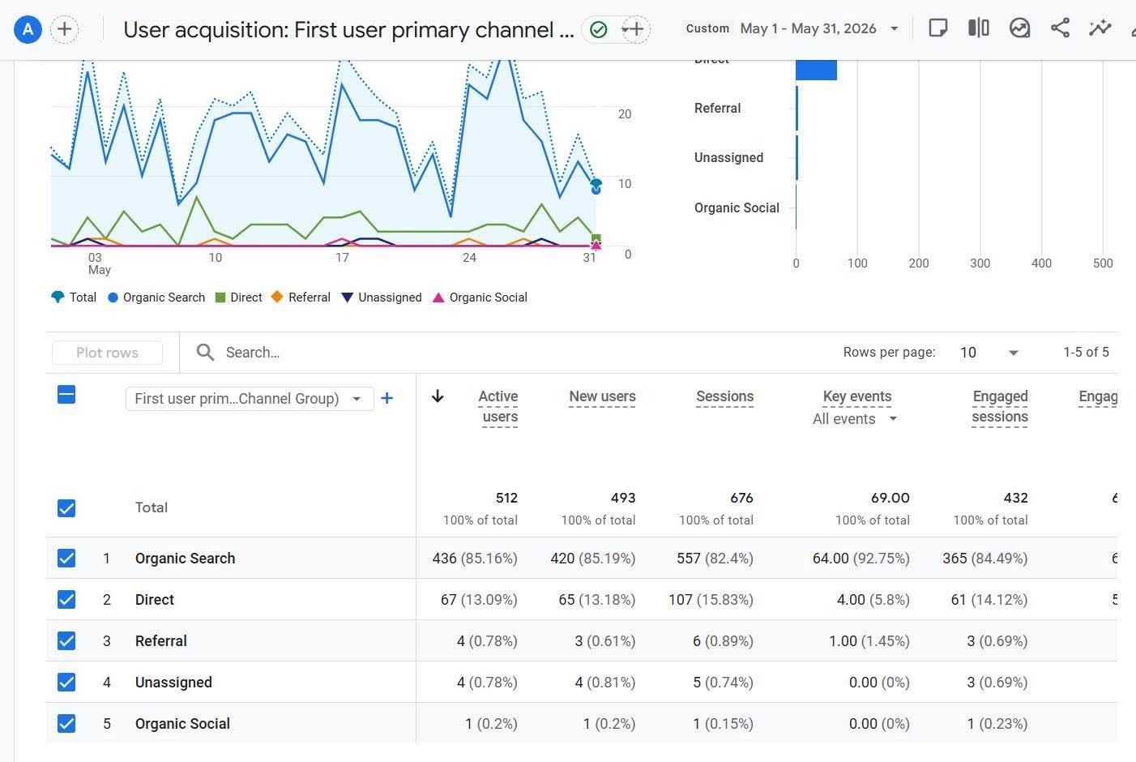Click the share report icon
The image size is (1136, 762).
pos(1059,28)
